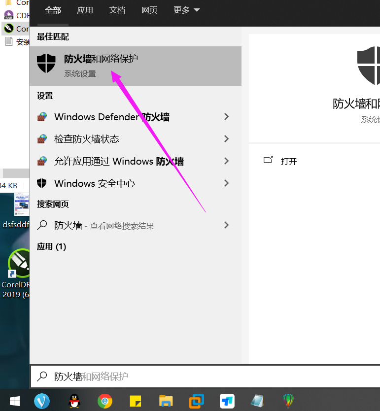Click 打开 in the preview pane
Screen dimensions: 380x411
[289, 161]
